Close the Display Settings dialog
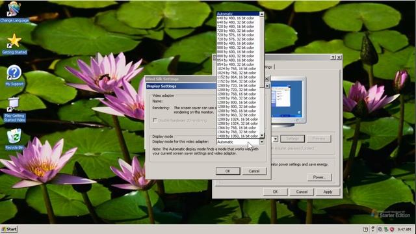The height and width of the screenshot is (234, 416). (267, 86)
